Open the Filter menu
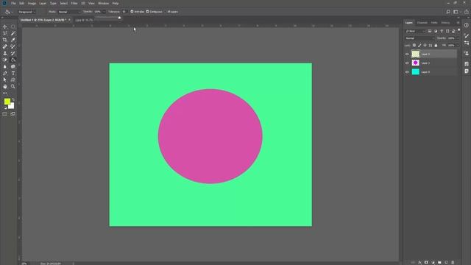This screenshot has width=471, height=265. click(74, 3)
